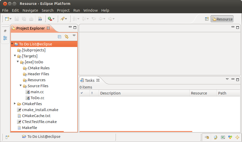Screen dimensions: 242x142
Task: Sort tasks by the Resource column
Action: (203, 93)
